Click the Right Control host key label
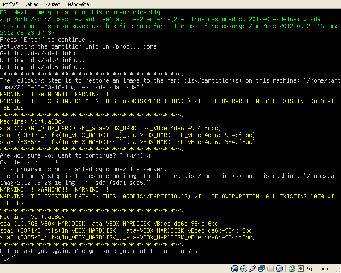 [x=319, y=269]
